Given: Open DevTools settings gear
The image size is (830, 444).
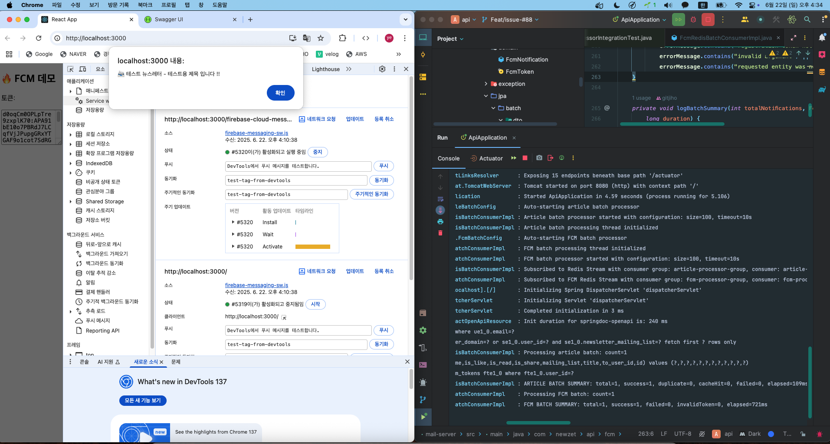Looking at the screenshot, I should (382, 69).
